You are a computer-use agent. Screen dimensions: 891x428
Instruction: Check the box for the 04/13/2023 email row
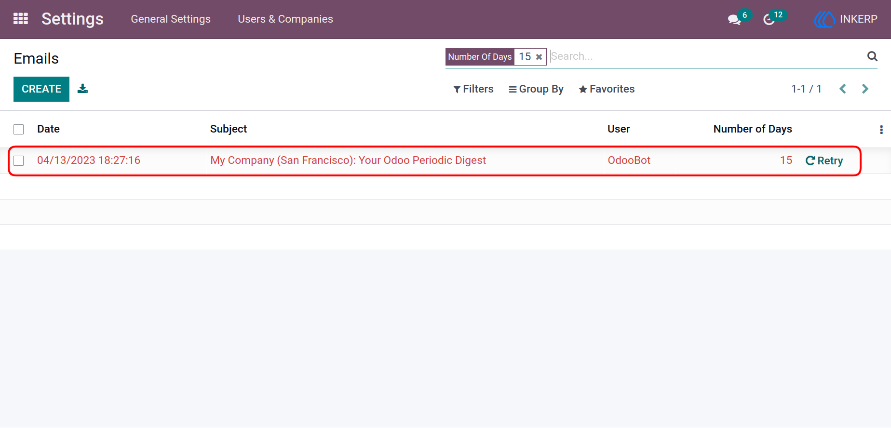[x=19, y=160]
